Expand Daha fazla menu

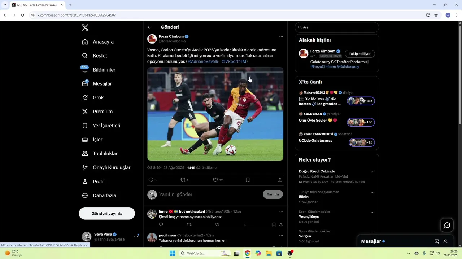coord(99,196)
